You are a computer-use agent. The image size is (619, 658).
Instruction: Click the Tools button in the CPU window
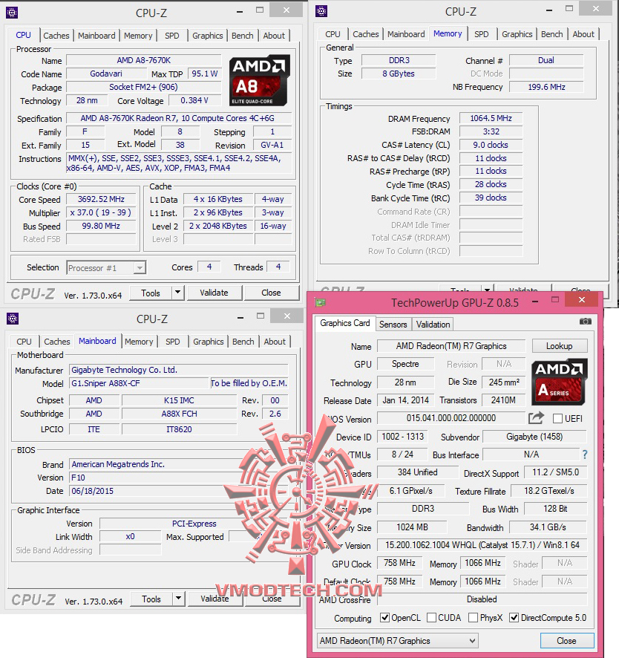click(151, 293)
